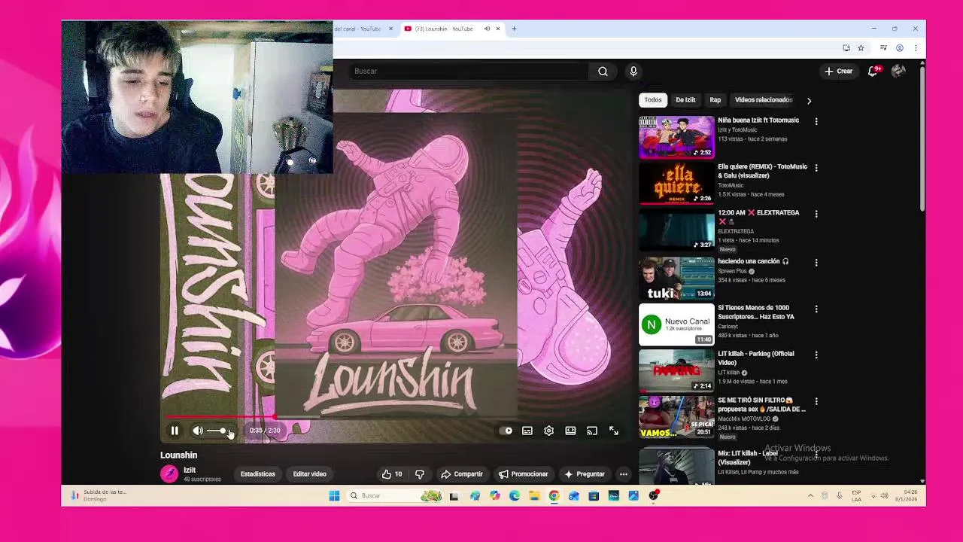Open a new browser tab
This screenshot has height=542, width=963.
514,29
